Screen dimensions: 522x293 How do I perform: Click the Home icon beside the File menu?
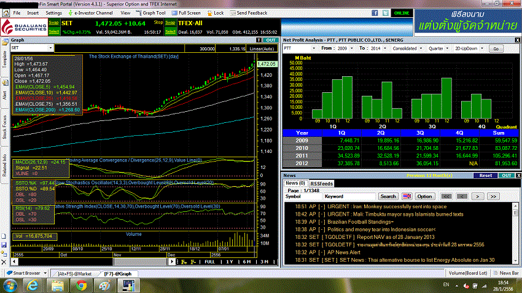(6, 13)
